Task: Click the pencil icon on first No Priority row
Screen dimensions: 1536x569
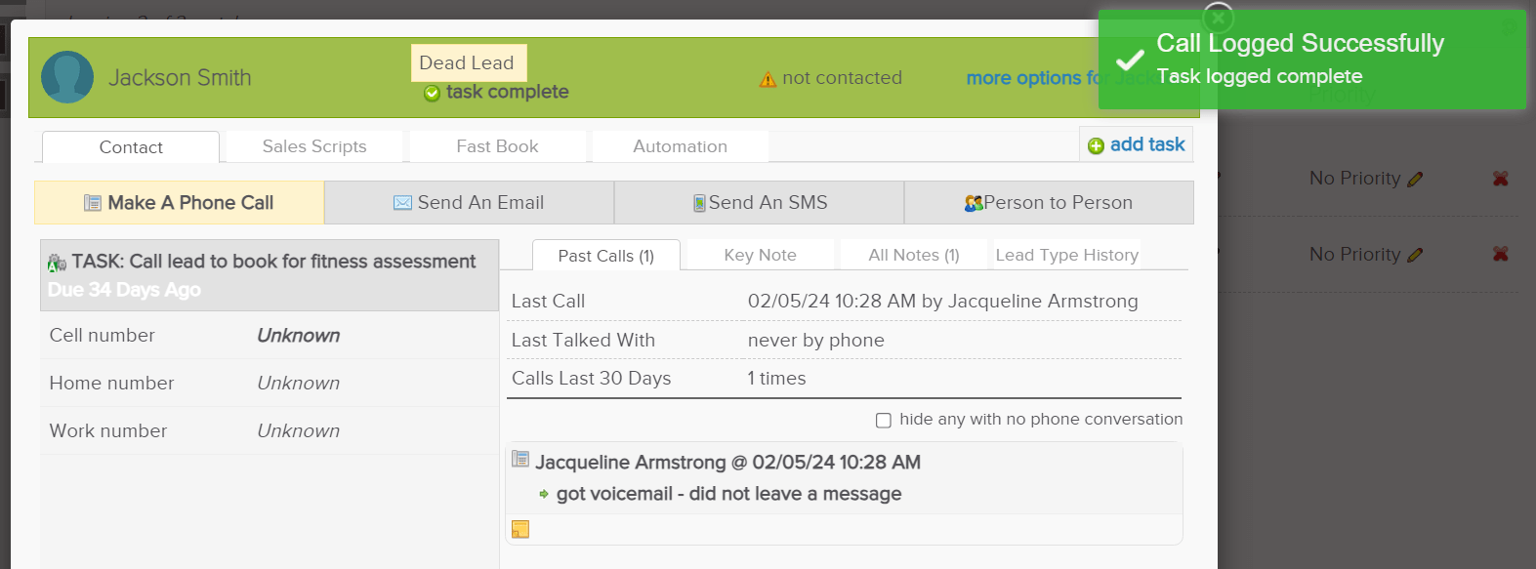Action: pyautogui.click(x=1415, y=179)
